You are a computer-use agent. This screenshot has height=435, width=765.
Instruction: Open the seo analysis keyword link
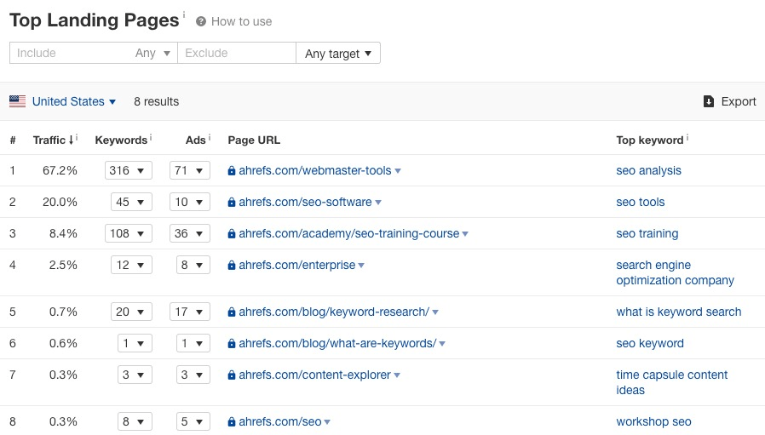pos(648,170)
